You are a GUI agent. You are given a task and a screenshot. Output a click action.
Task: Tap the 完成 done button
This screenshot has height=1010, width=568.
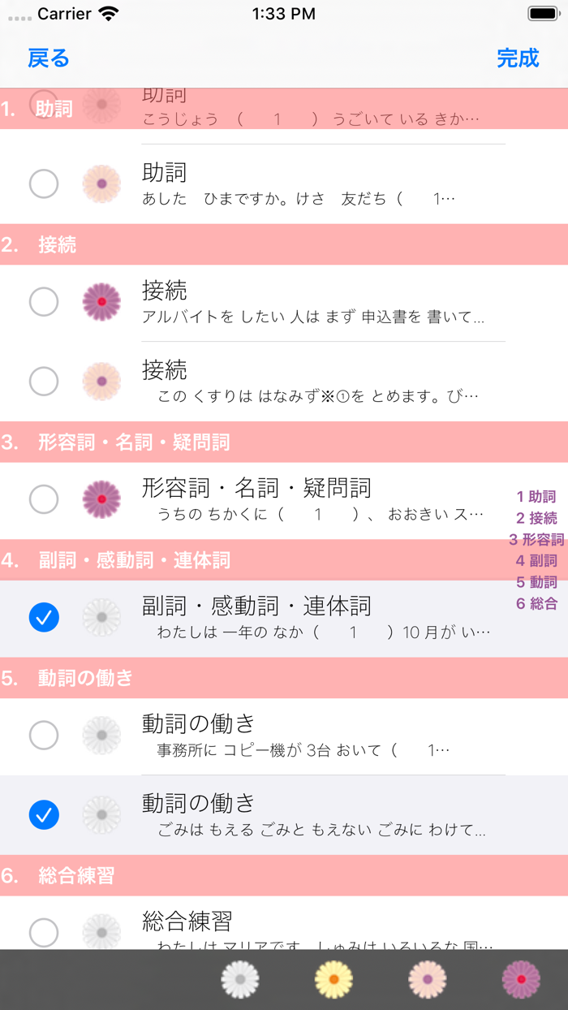pyautogui.click(x=520, y=59)
